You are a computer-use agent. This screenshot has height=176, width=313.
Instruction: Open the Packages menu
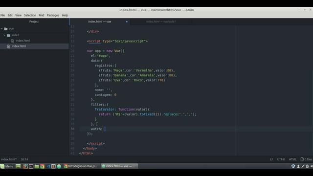pos(53,15)
